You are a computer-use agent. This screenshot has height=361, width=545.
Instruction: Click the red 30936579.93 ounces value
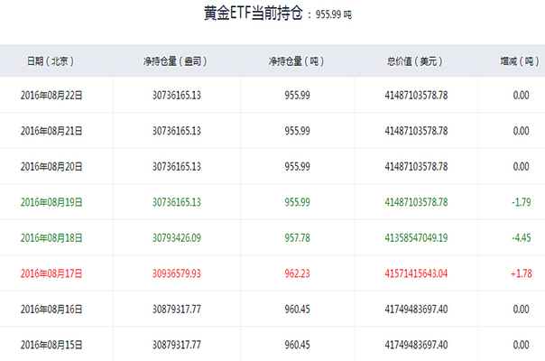click(177, 273)
